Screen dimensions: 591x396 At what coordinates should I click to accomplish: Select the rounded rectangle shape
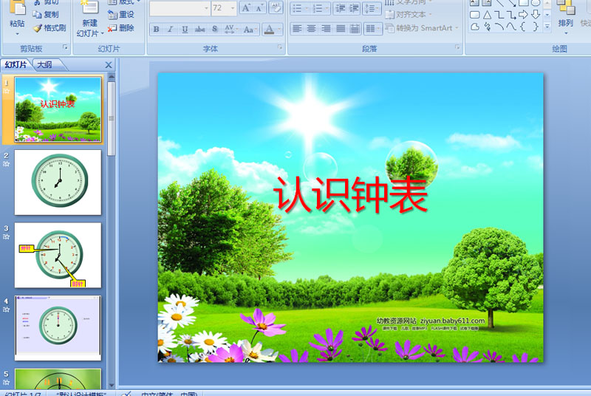click(475, 15)
